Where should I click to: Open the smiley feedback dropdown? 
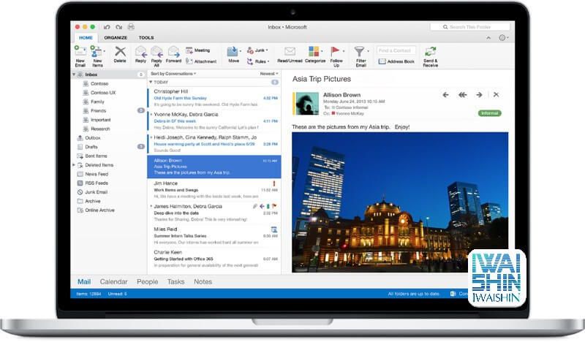[504, 38]
